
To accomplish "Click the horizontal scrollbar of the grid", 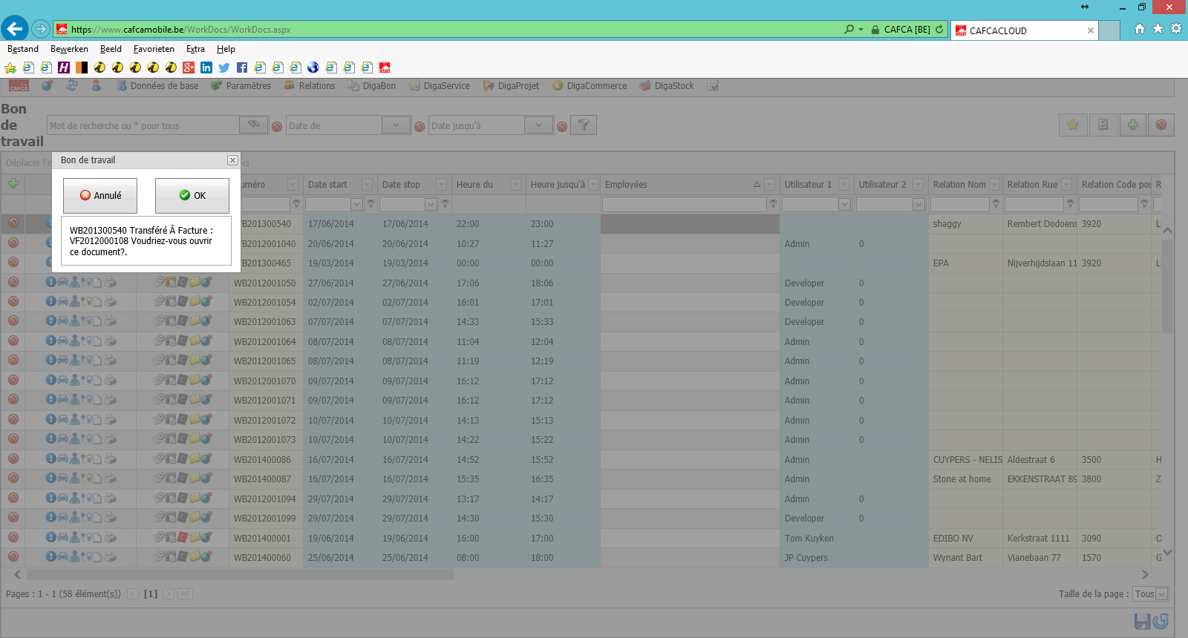I will 240,574.
